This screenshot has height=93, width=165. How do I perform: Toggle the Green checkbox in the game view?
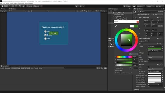pyautogui.click(x=45, y=35)
